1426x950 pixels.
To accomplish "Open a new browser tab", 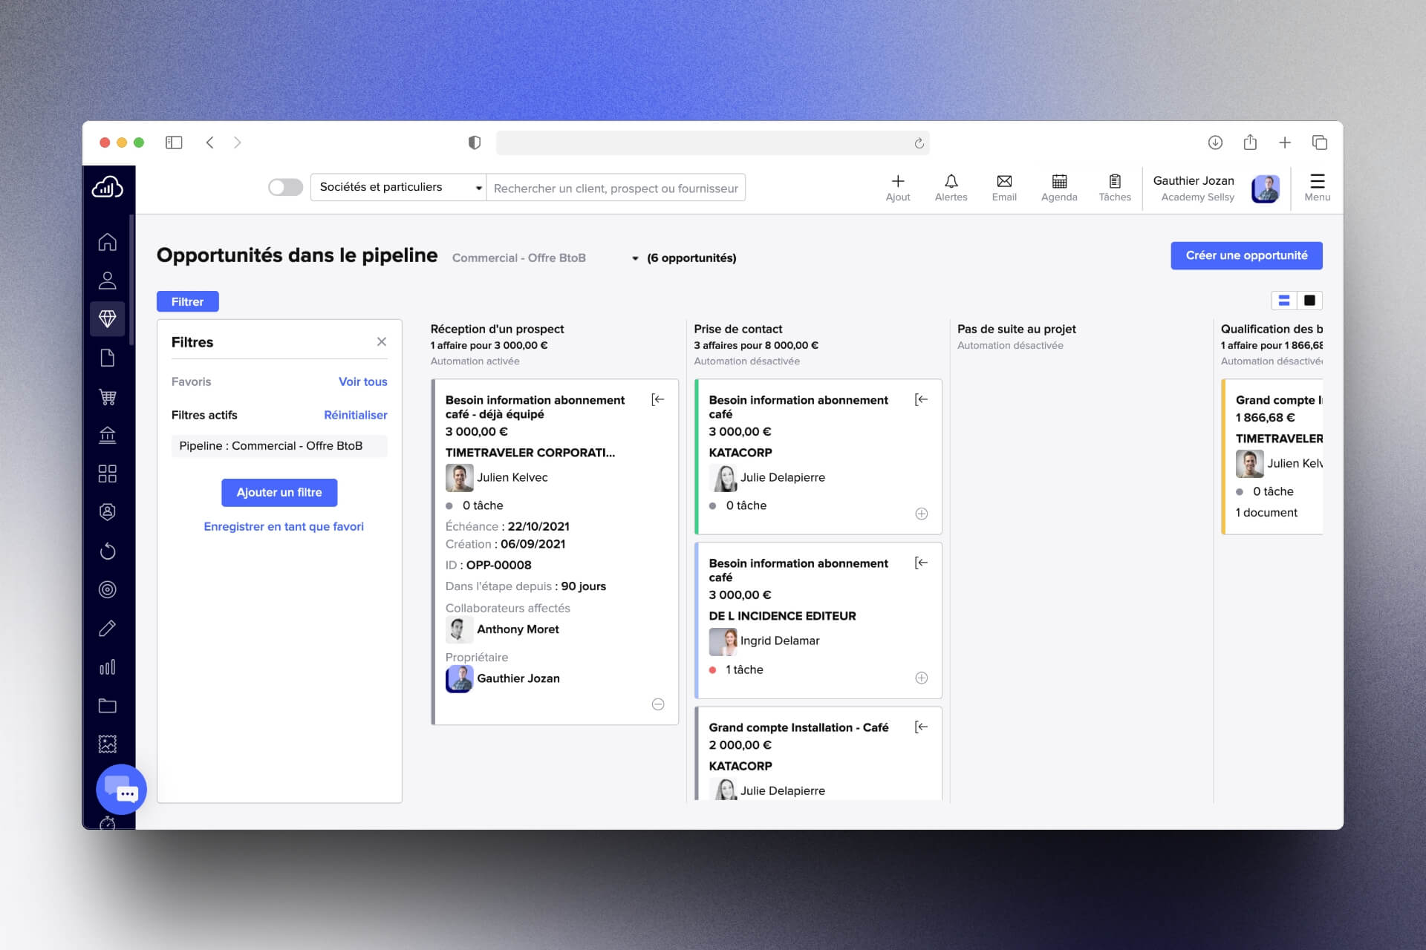I will click(x=1285, y=142).
